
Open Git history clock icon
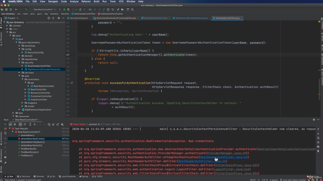[x=108, y=10]
